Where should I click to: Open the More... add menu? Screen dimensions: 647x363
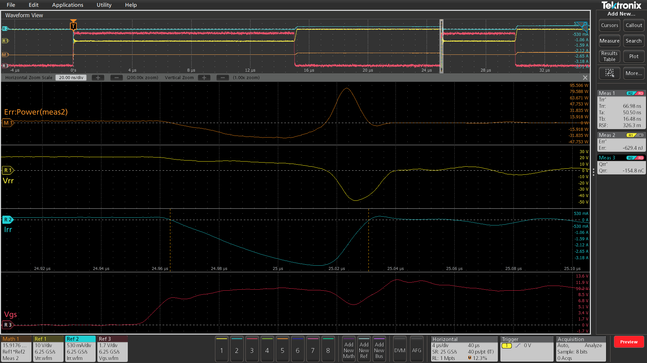coord(633,73)
